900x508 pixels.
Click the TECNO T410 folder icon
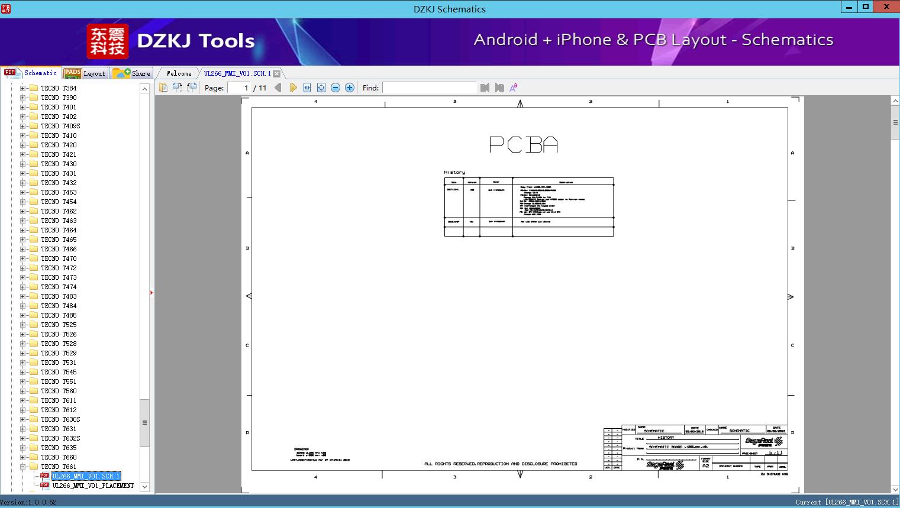[34, 135]
